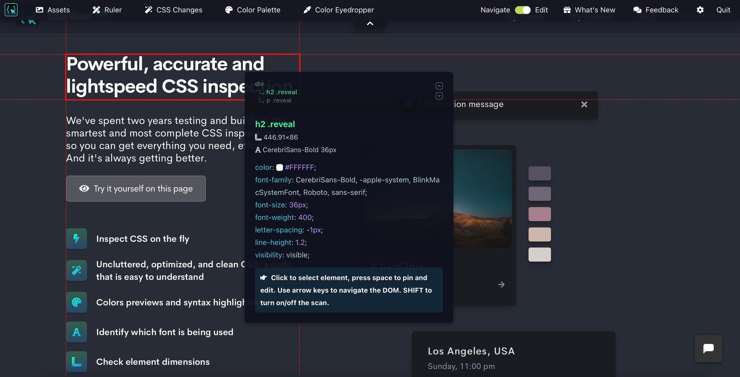
Task: Open the CSS Changes menu item
Action: 173,10
